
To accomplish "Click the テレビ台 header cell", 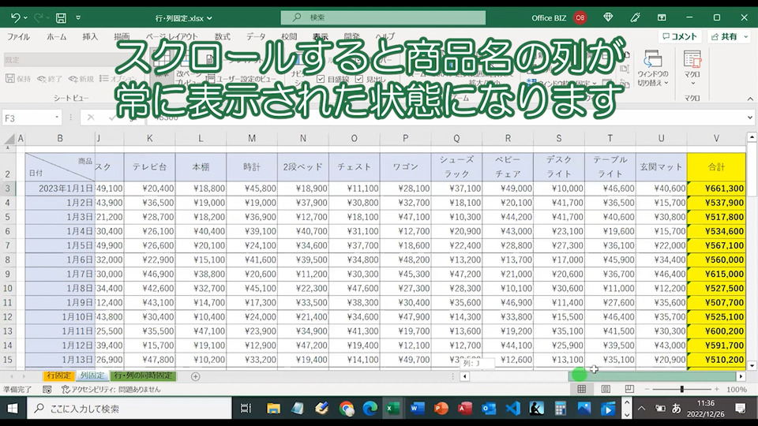I will pyautogui.click(x=149, y=167).
